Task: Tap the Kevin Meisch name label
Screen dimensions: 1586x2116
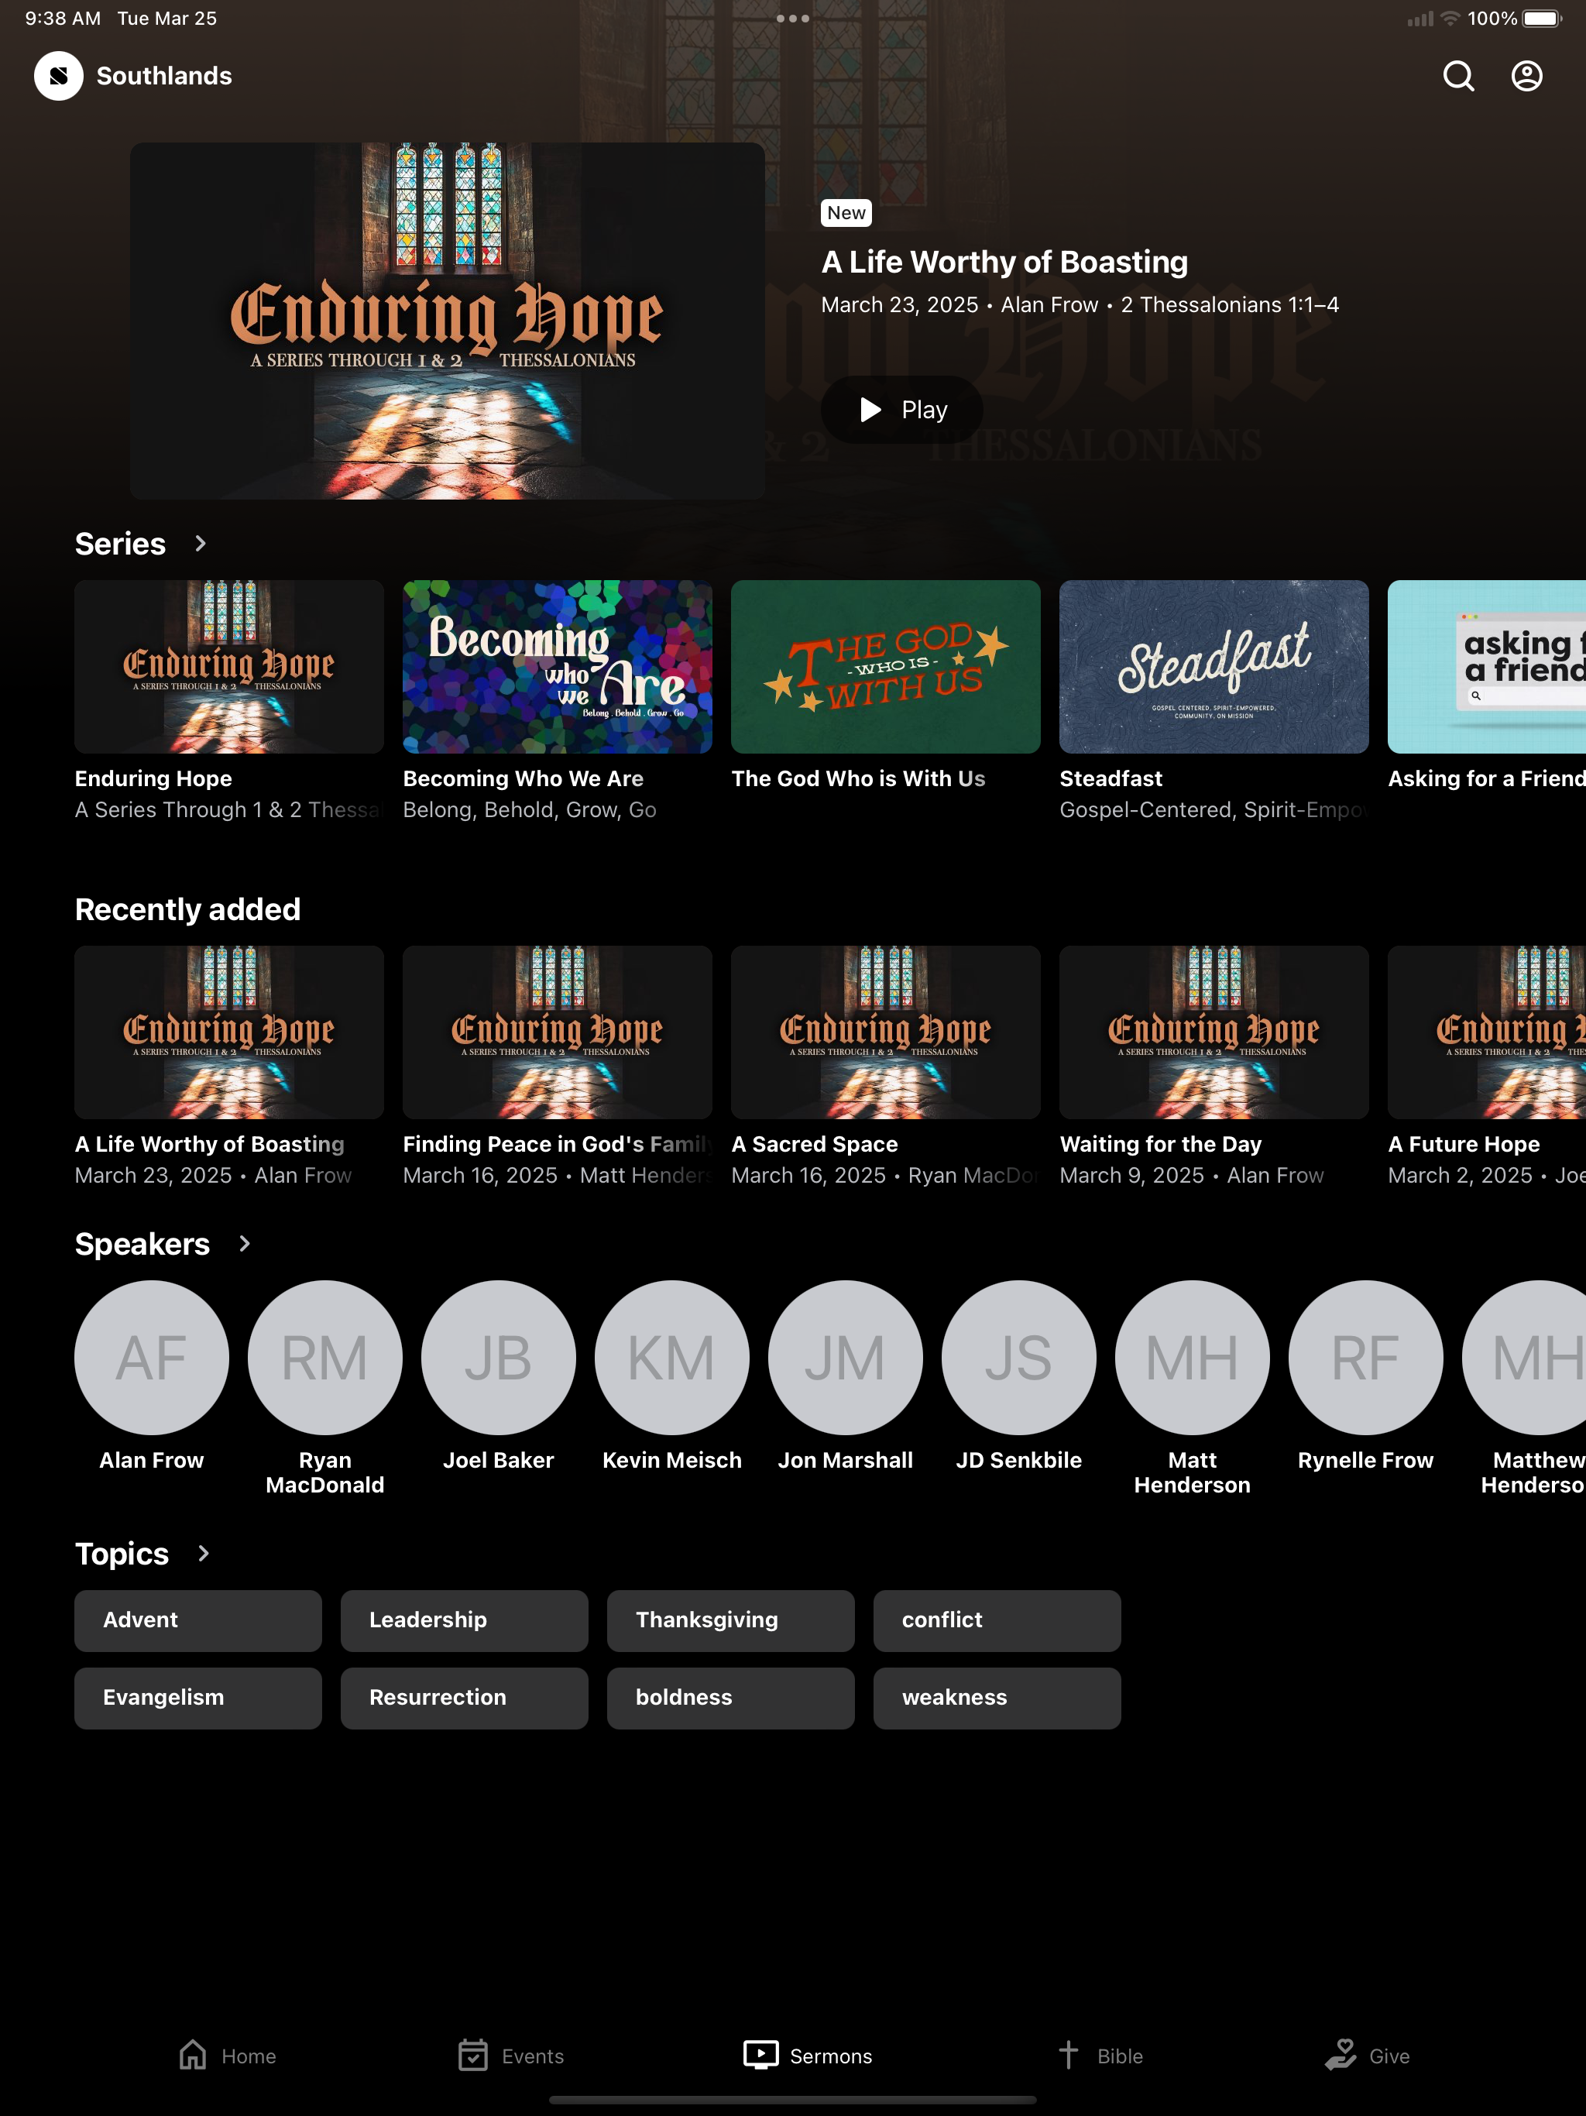Action: point(672,1460)
